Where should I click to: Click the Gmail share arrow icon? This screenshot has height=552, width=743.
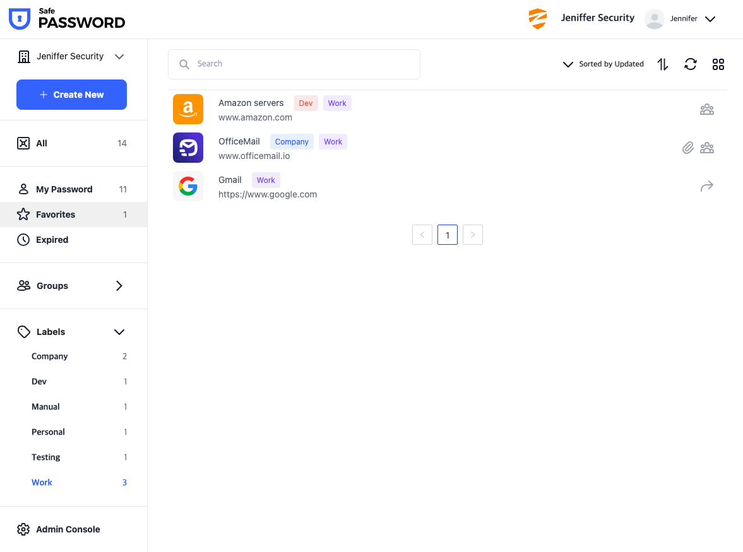click(707, 186)
